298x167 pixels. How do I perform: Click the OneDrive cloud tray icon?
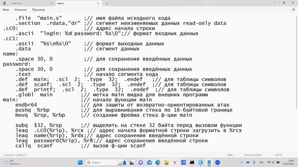[x=248, y=162]
